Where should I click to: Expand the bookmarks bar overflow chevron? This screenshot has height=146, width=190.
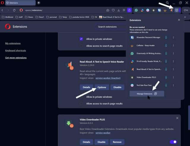click(185, 17)
